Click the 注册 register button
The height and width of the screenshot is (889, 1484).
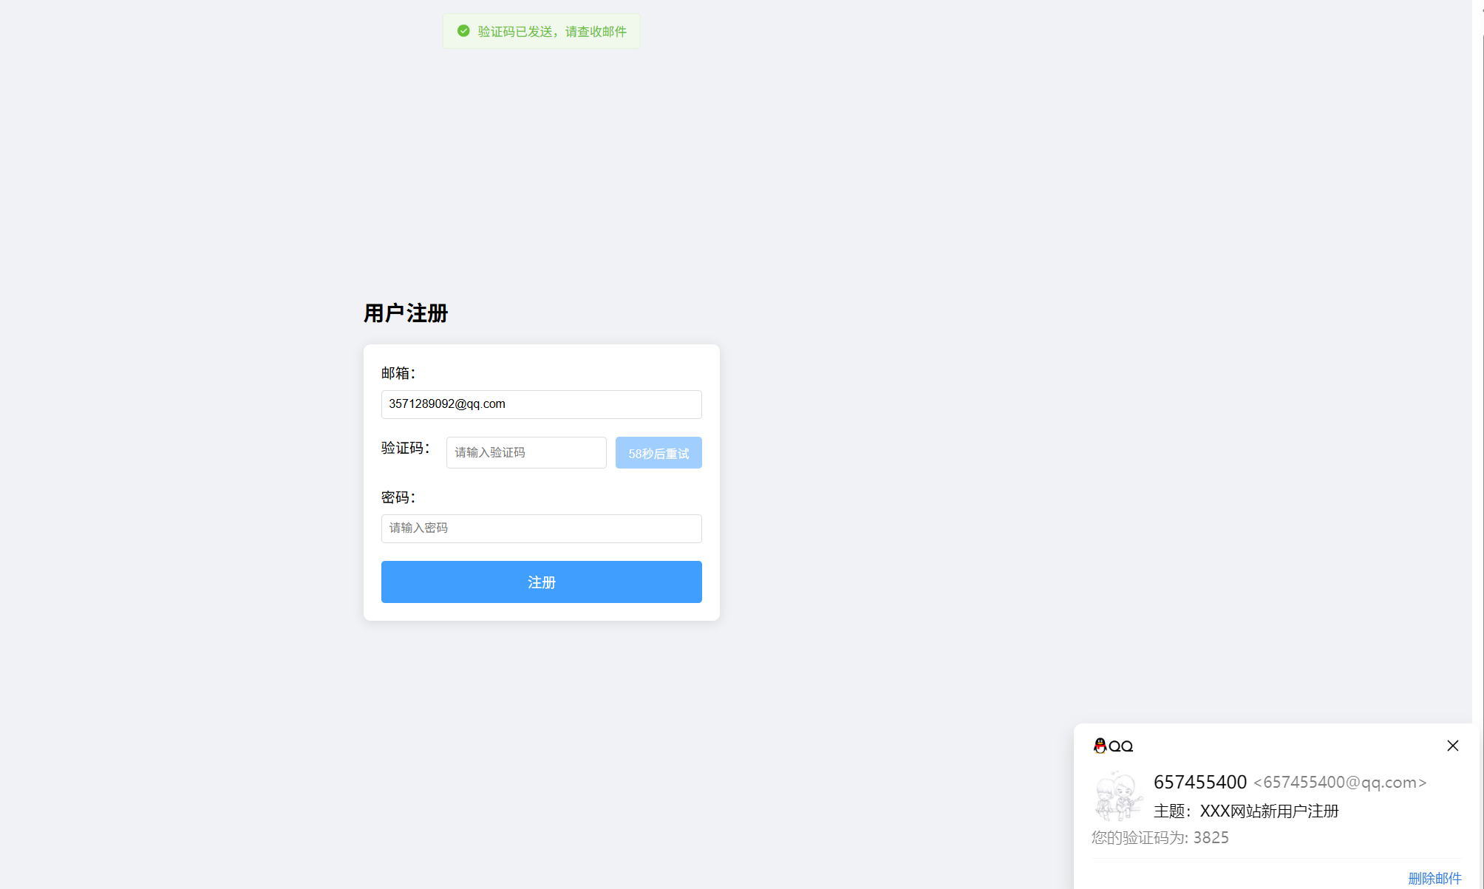point(541,582)
